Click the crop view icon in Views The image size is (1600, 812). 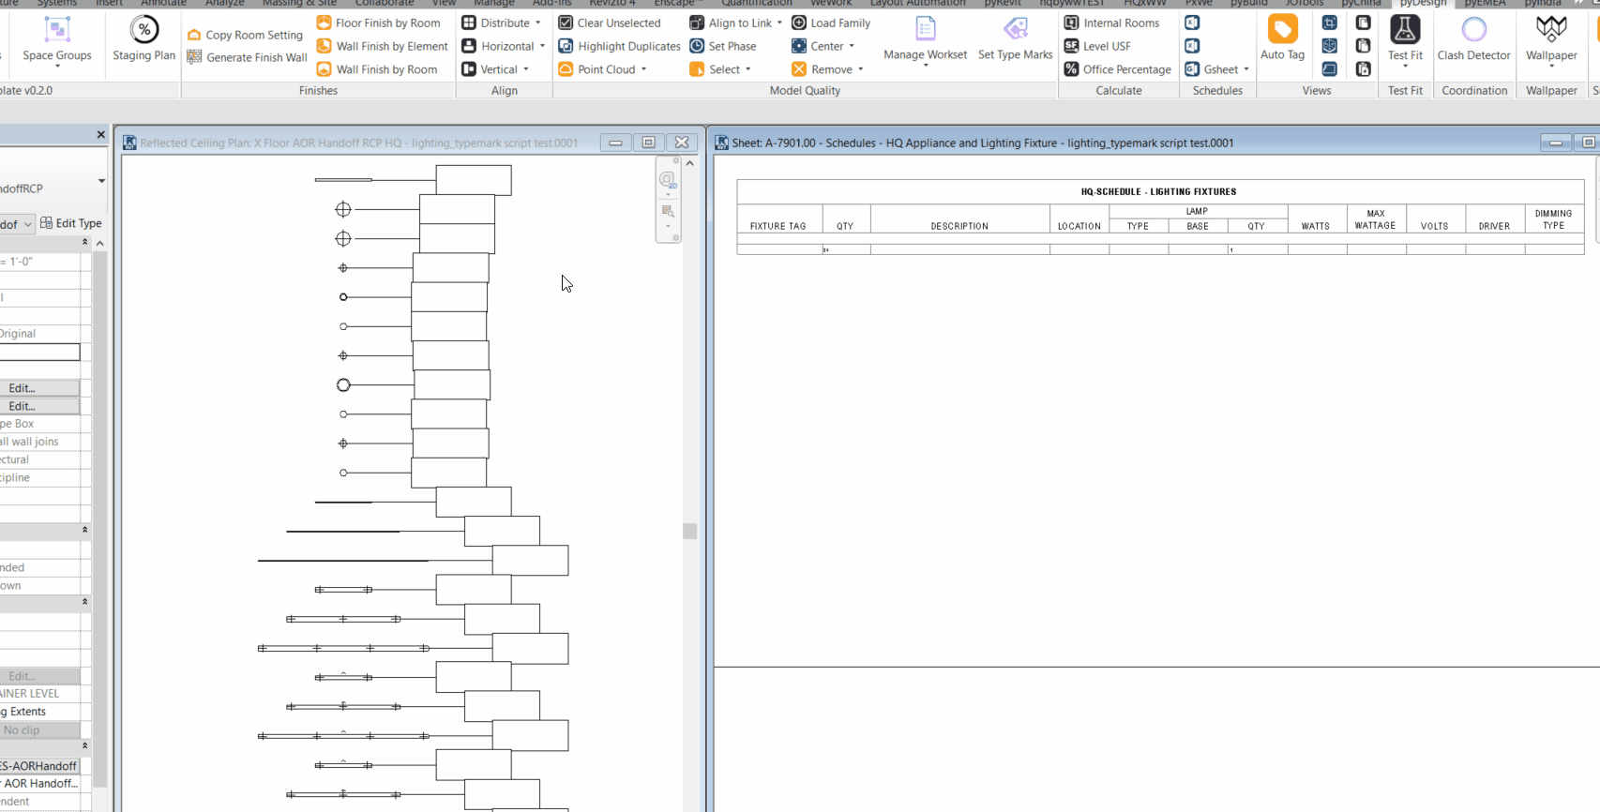1329,23
